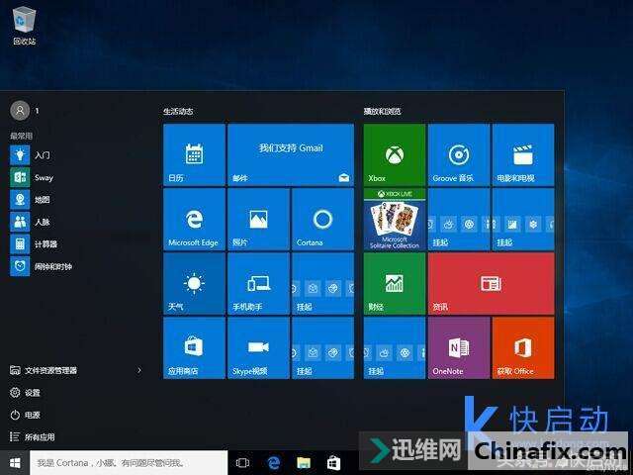The image size is (633, 475).
Task: Open the 照片 Photos tile
Action: pyautogui.click(x=258, y=219)
